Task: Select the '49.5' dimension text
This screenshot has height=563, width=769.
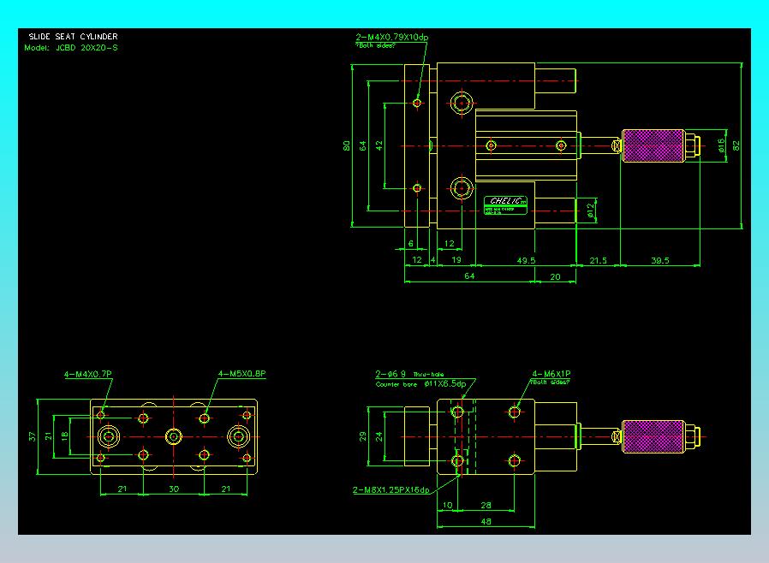Action: tap(527, 260)
